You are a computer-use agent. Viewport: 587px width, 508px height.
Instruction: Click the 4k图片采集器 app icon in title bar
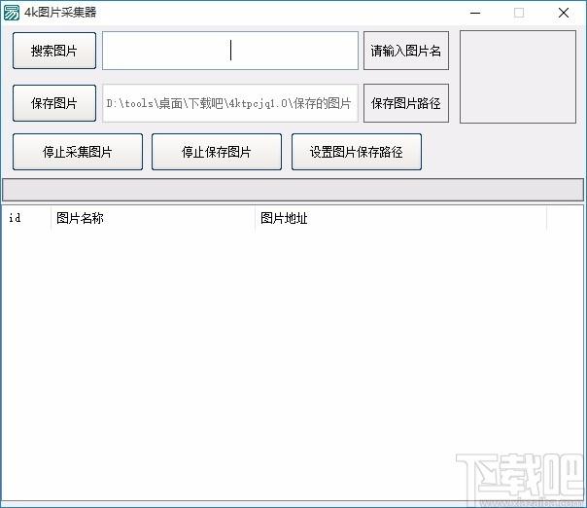coord(12,13)
